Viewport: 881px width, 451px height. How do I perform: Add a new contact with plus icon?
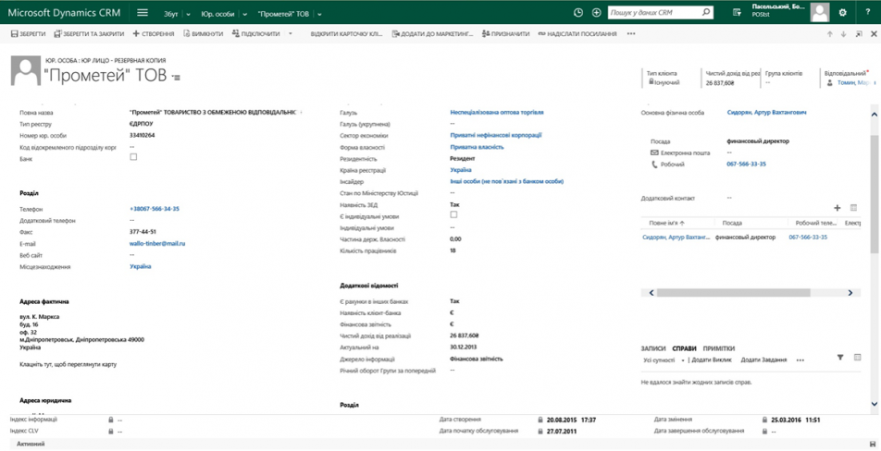click(838, 208)
